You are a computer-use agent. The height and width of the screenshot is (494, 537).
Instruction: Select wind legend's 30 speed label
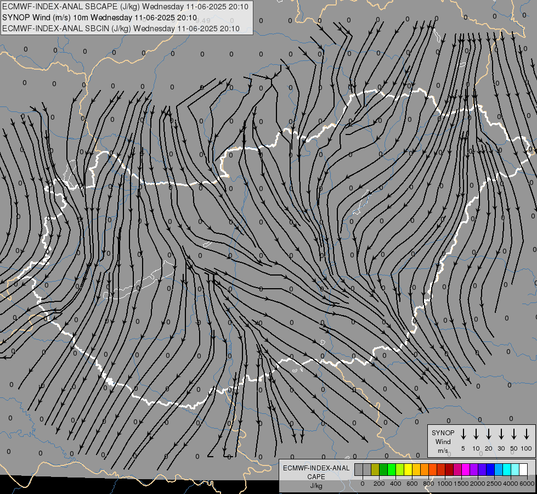(x=501, y=448)
